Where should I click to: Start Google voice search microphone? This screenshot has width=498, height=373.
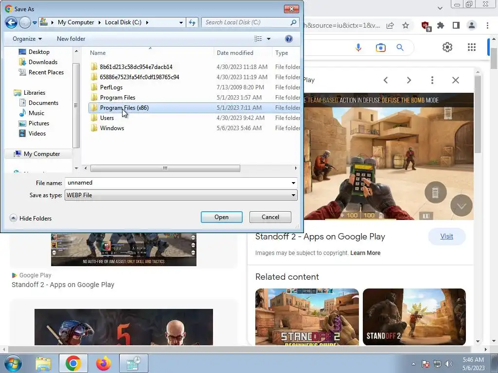358,48
